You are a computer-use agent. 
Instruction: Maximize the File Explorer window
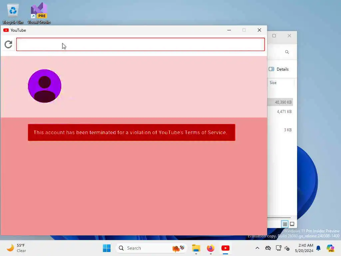(274, 36)
